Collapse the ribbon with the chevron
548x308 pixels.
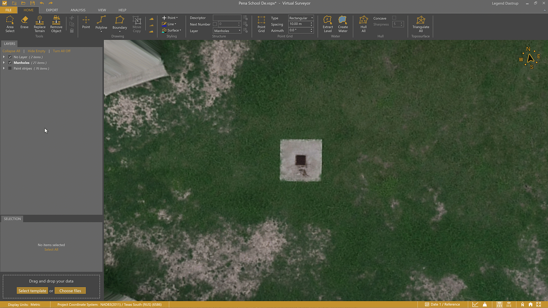[x=544, y=10]
